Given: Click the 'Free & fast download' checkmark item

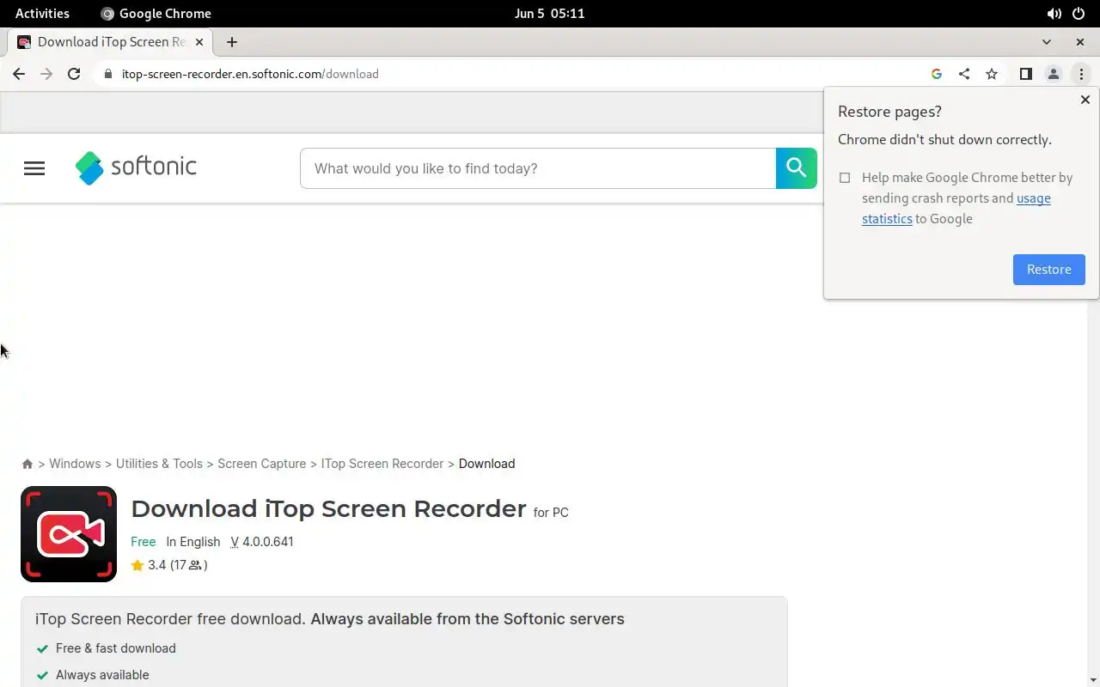Looking at the screenshot, I should click(106, 648).
